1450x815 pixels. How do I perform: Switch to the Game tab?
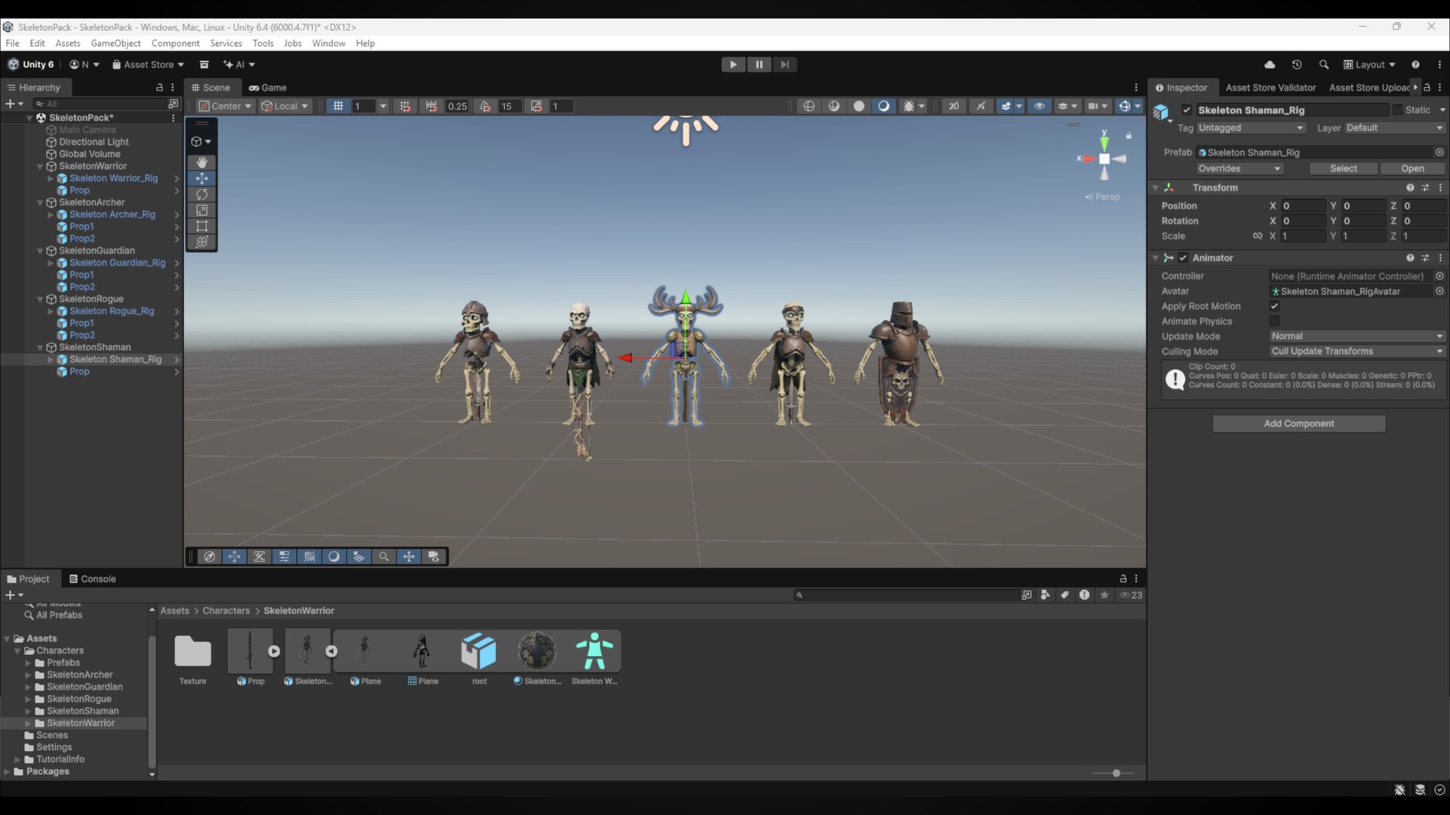(x=268, y=88)
